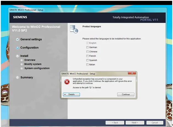Click the Modify system bullet icon
This screenshot has height=127, width=173.
(x=22, y=64)
